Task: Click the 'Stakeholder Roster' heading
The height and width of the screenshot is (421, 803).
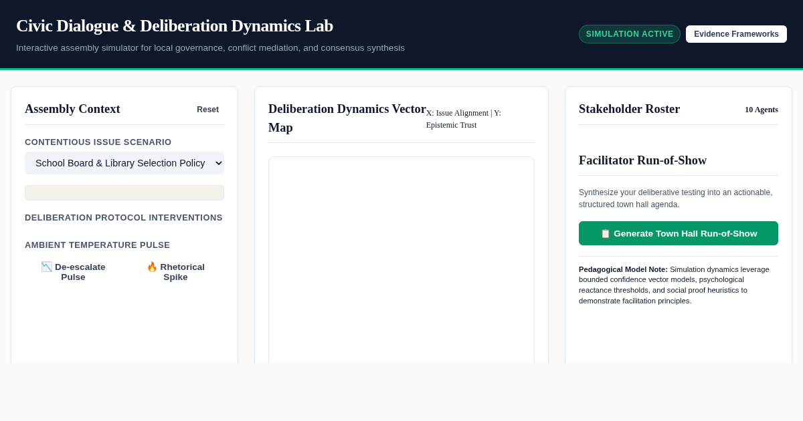Action: click(x=629, y=109)
